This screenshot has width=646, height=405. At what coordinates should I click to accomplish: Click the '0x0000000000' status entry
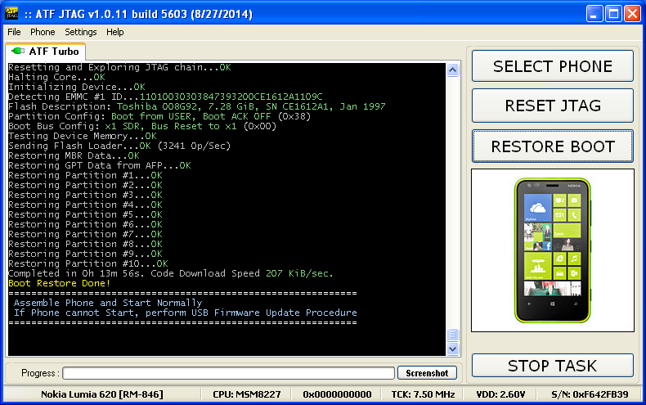point(337,394)
